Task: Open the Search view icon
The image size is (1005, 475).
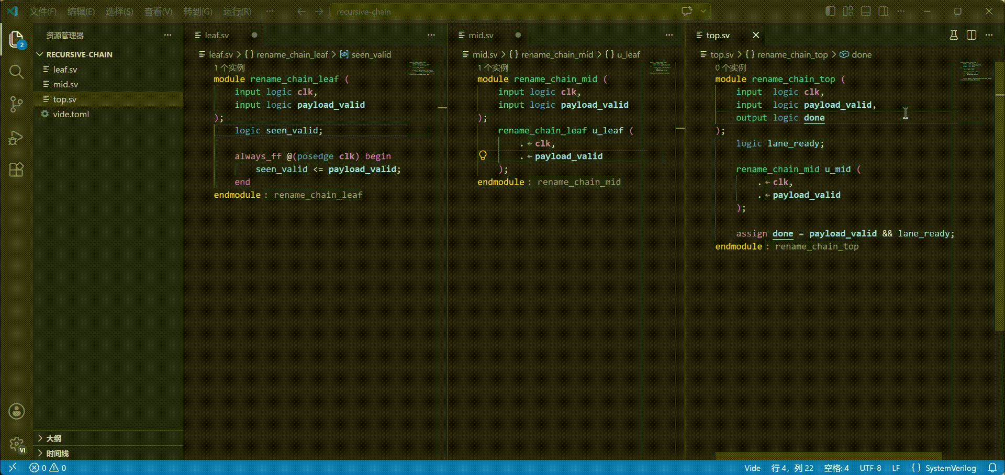Action: tap(16, 72)
